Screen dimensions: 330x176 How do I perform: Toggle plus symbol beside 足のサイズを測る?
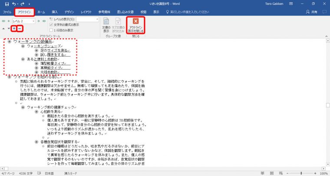tap(36, 50)
